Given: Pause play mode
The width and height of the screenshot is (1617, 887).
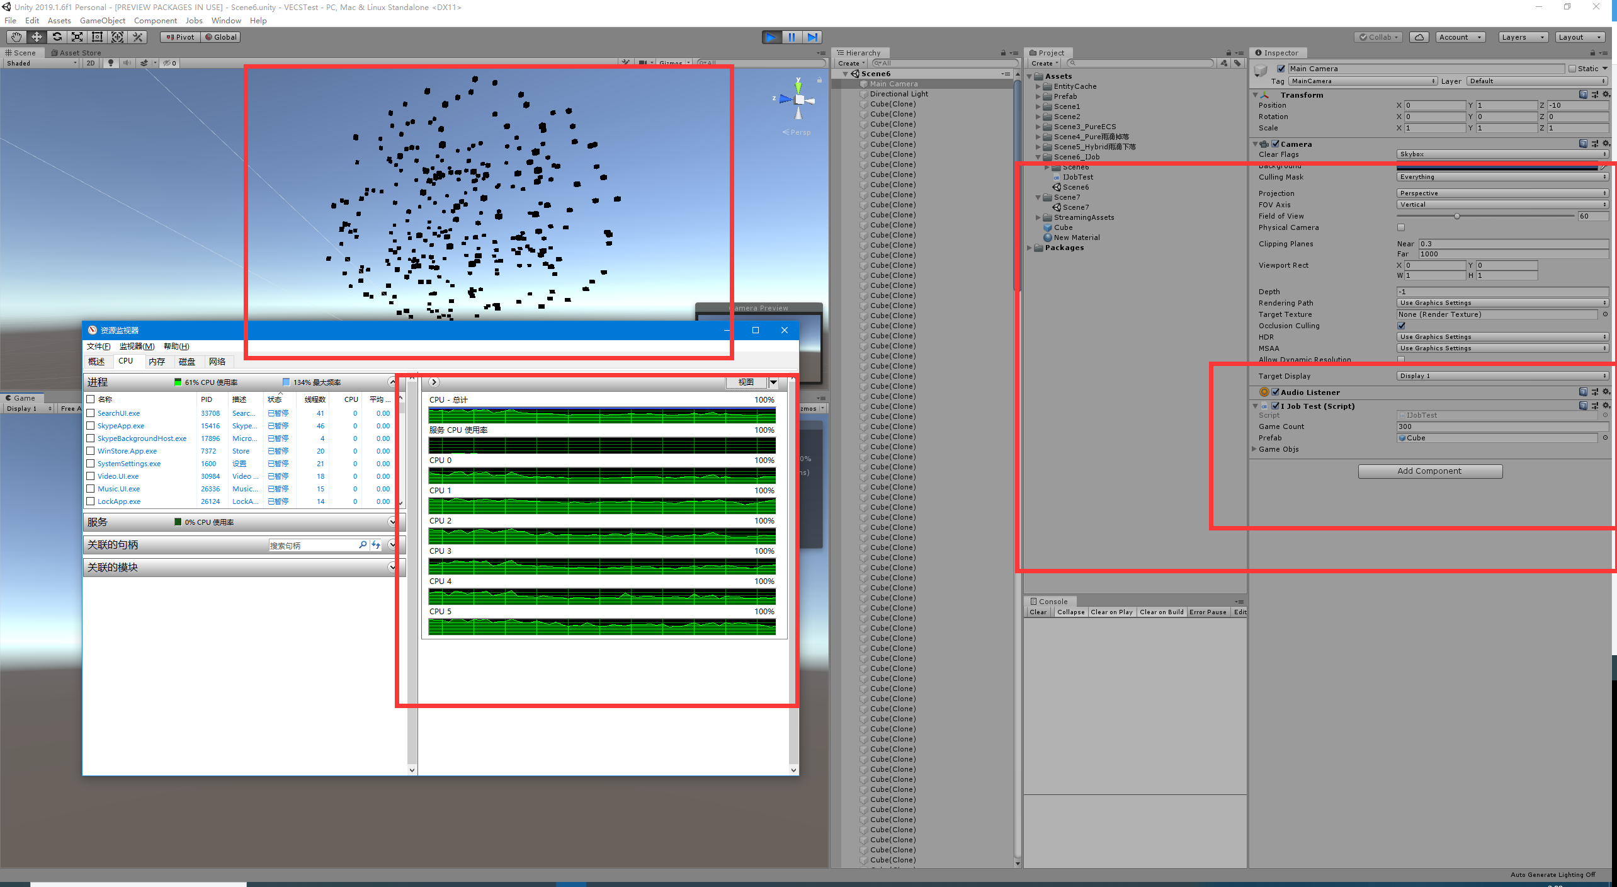Looking at the screenshot, I should (x=791, y=37).
